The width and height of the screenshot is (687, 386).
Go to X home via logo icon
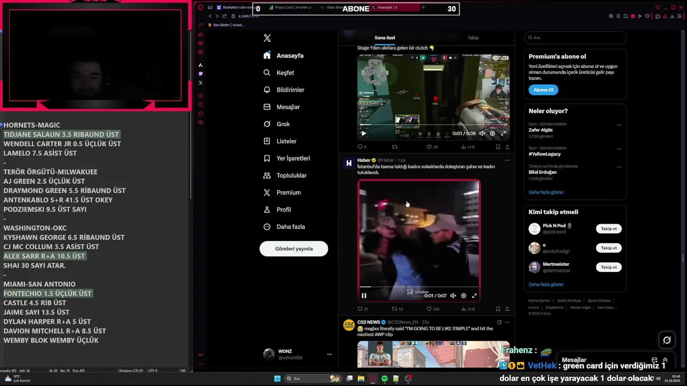point(267,38)
